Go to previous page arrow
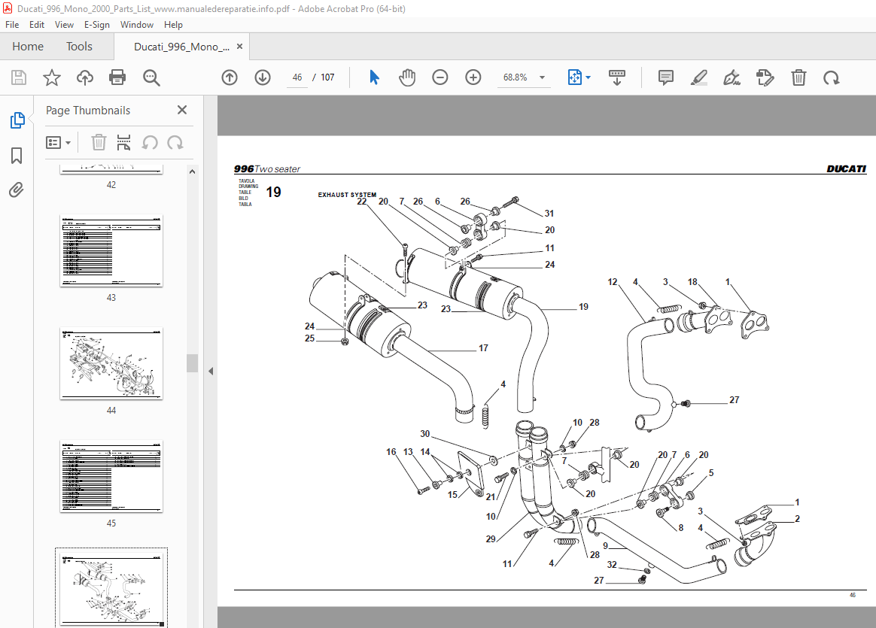This screenshot has height=628, width=876. [230, 77]
